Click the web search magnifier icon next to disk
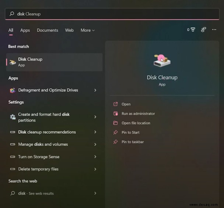This screenshot has width=224, height=208. [x=13, y=193]
